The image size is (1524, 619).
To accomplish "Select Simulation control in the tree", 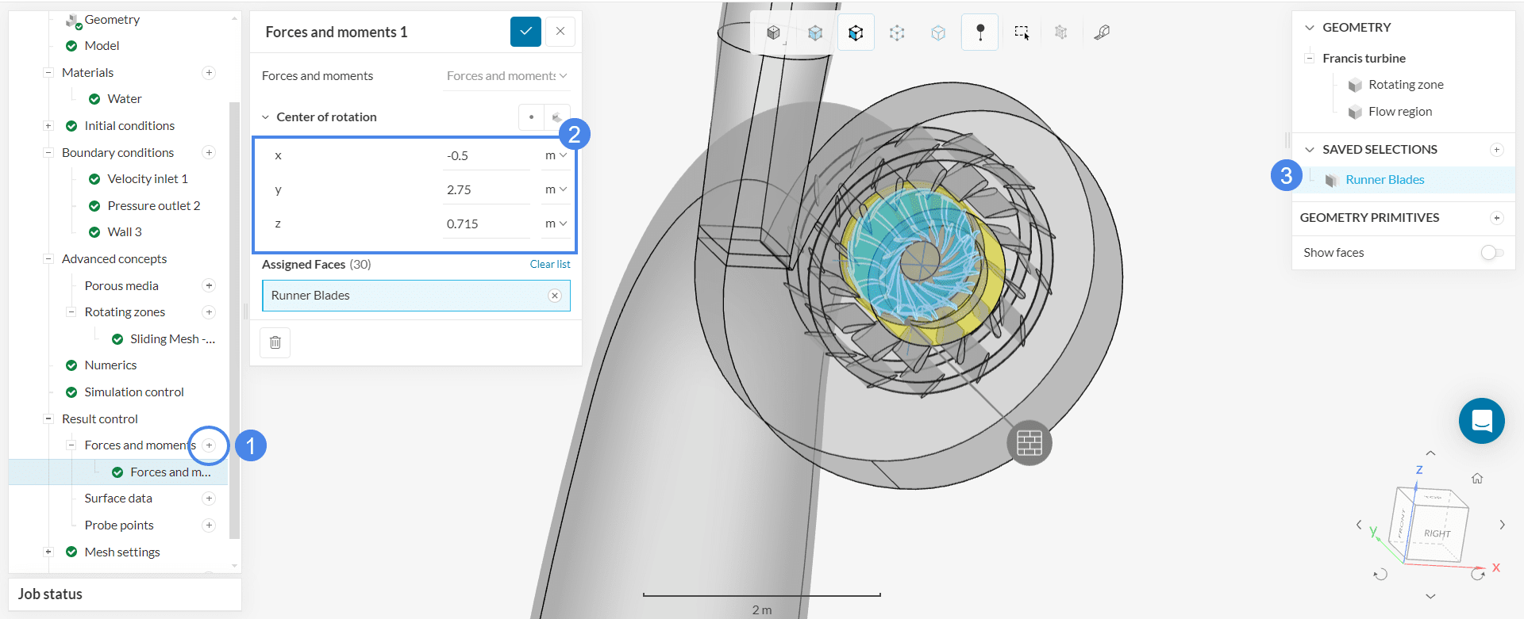I will pyautogui.click(x=134, y=392).
